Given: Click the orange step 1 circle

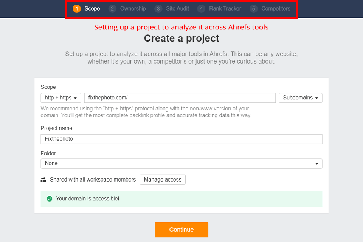Looking at the screenshot, I should pos(77,9).
